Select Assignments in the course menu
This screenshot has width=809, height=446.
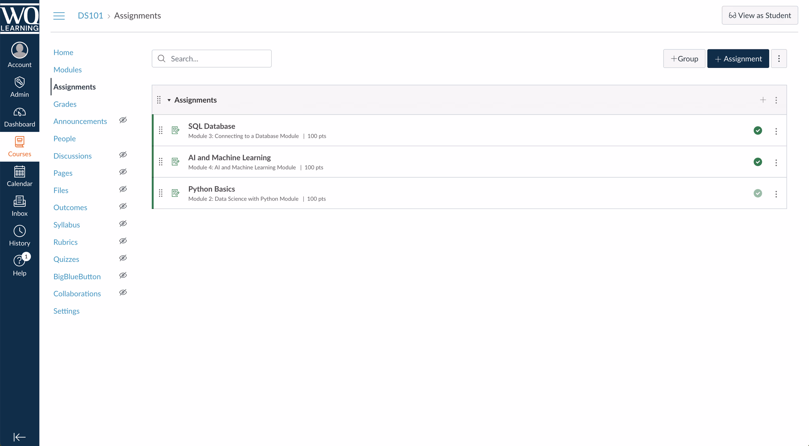[x=75, y=87]
